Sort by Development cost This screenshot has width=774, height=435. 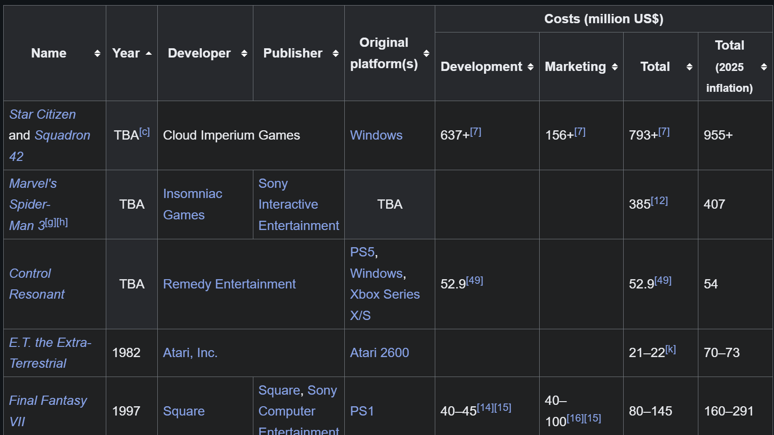(x=530, y=67)
